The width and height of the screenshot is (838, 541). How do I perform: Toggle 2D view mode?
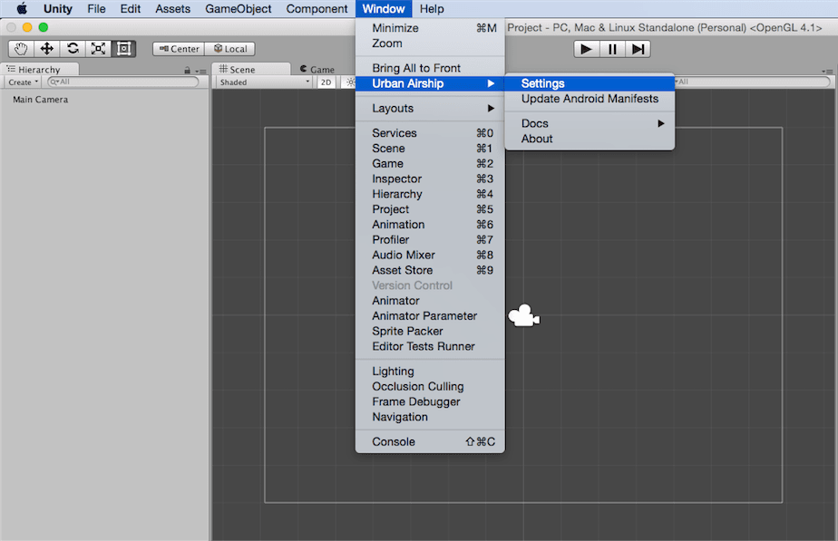pyautogui.click(x=326, y=82)
